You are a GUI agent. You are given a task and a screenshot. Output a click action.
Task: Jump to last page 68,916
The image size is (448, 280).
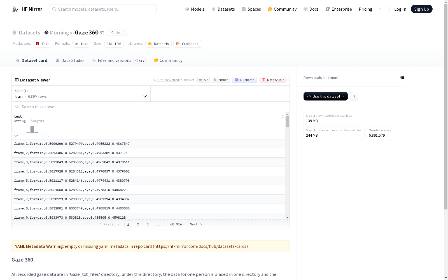click(x=176, y=224)
